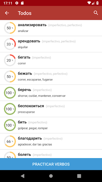Open the verb анализировать entry

tap(51, 28)
